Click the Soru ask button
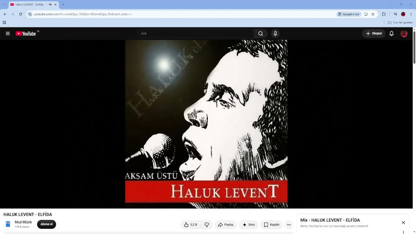This screenshot has height=234, width=416. 248,225
